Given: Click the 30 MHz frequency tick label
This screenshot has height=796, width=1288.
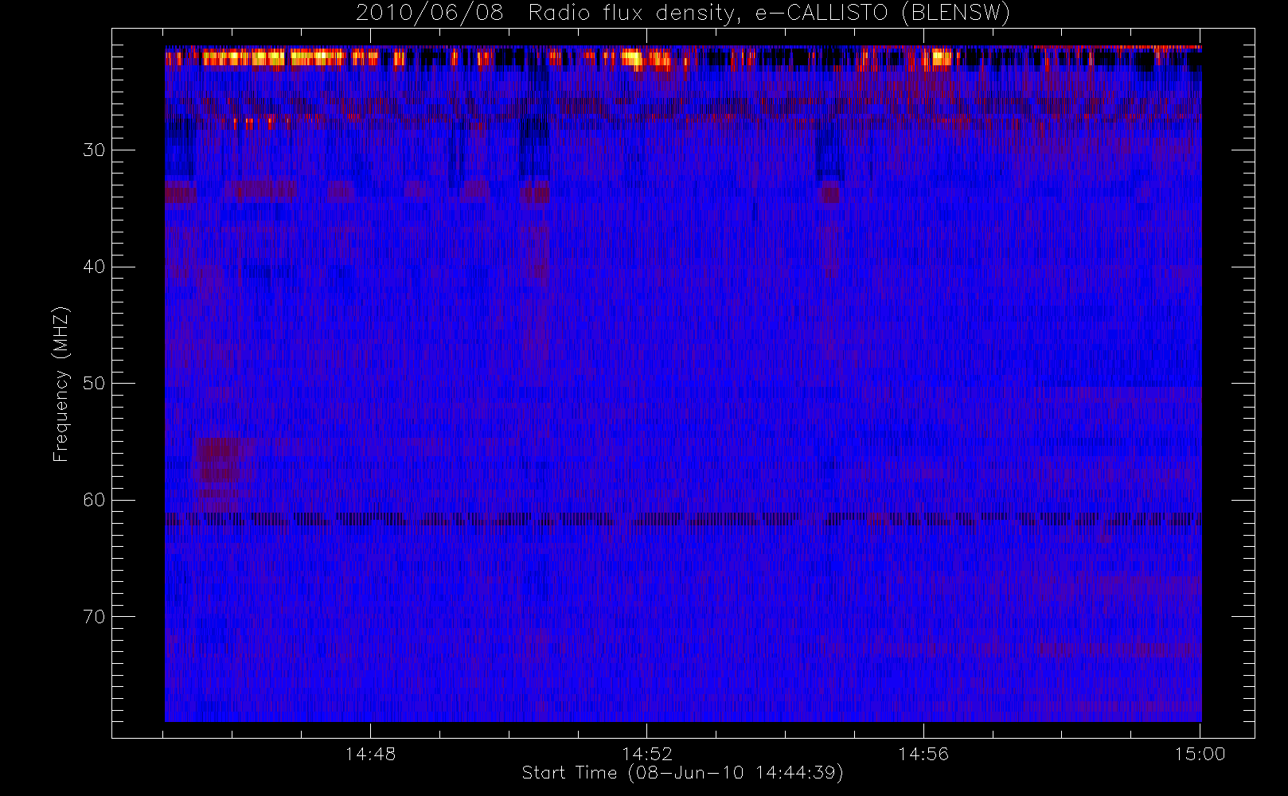Looking at the screenshot, I should (94, 150).
